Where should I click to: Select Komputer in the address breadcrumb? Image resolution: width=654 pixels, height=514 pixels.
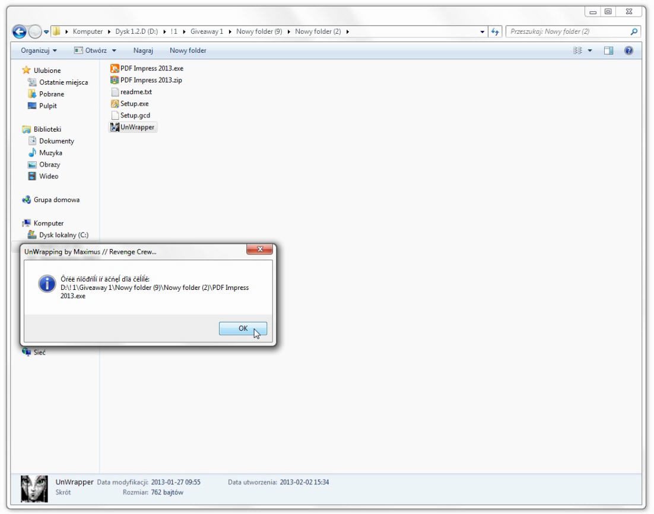point(88,31)
